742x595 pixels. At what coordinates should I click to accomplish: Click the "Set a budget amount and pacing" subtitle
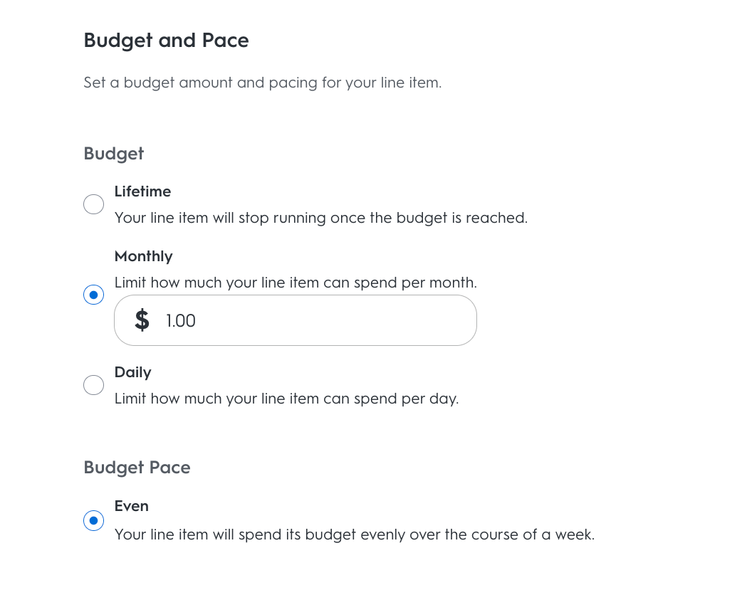coord(262,83)
